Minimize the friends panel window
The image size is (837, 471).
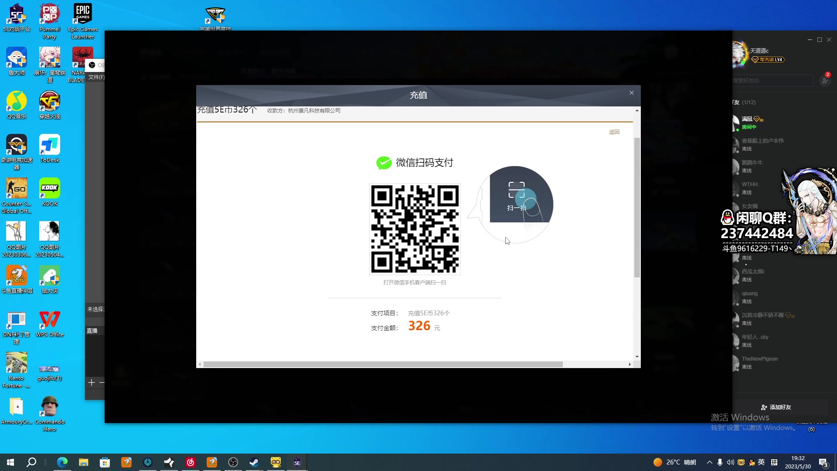810,40
